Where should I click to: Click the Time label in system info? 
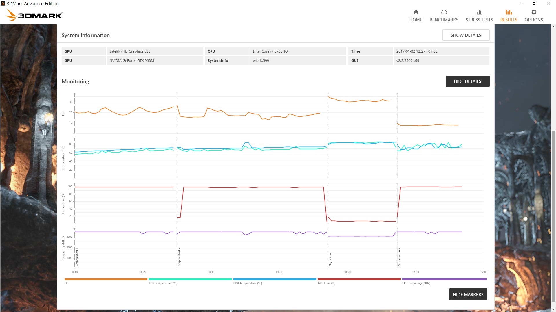point(356,51)
